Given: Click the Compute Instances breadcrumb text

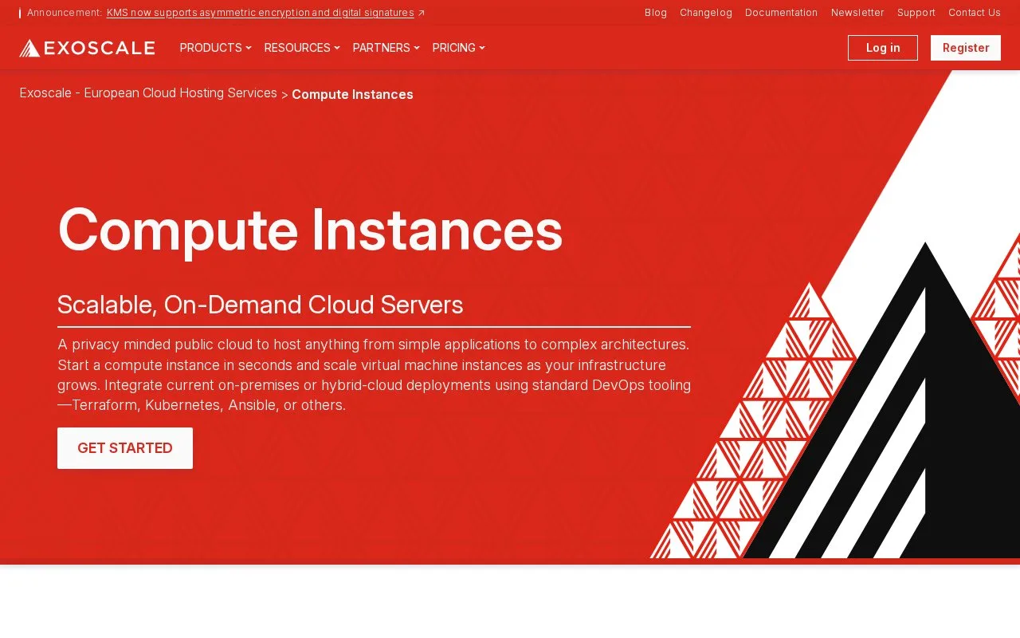Looking at the screenshot, I should [x=352, y=94].
